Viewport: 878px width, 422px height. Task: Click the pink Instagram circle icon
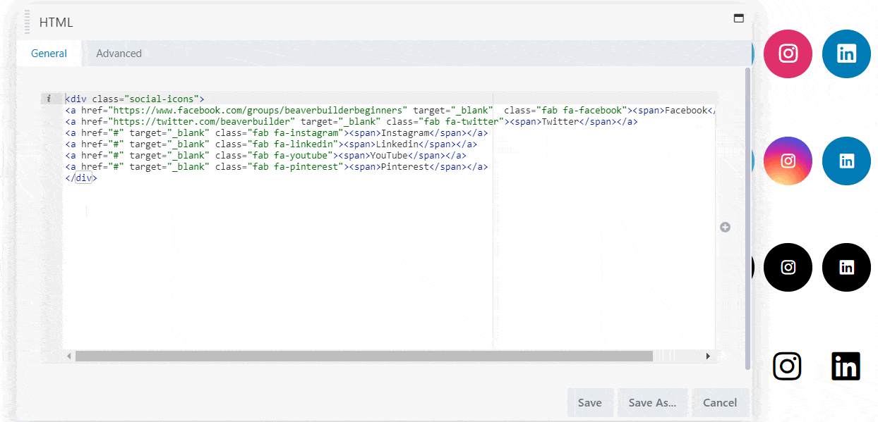[x=788, y=54]
